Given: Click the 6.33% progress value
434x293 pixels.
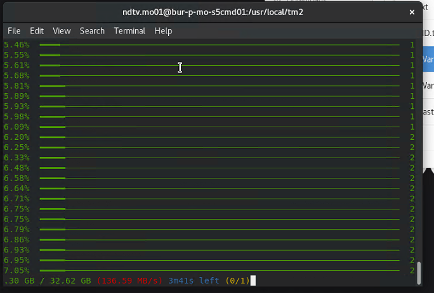Looking at the screenshot, I should [x=16, y=158].
